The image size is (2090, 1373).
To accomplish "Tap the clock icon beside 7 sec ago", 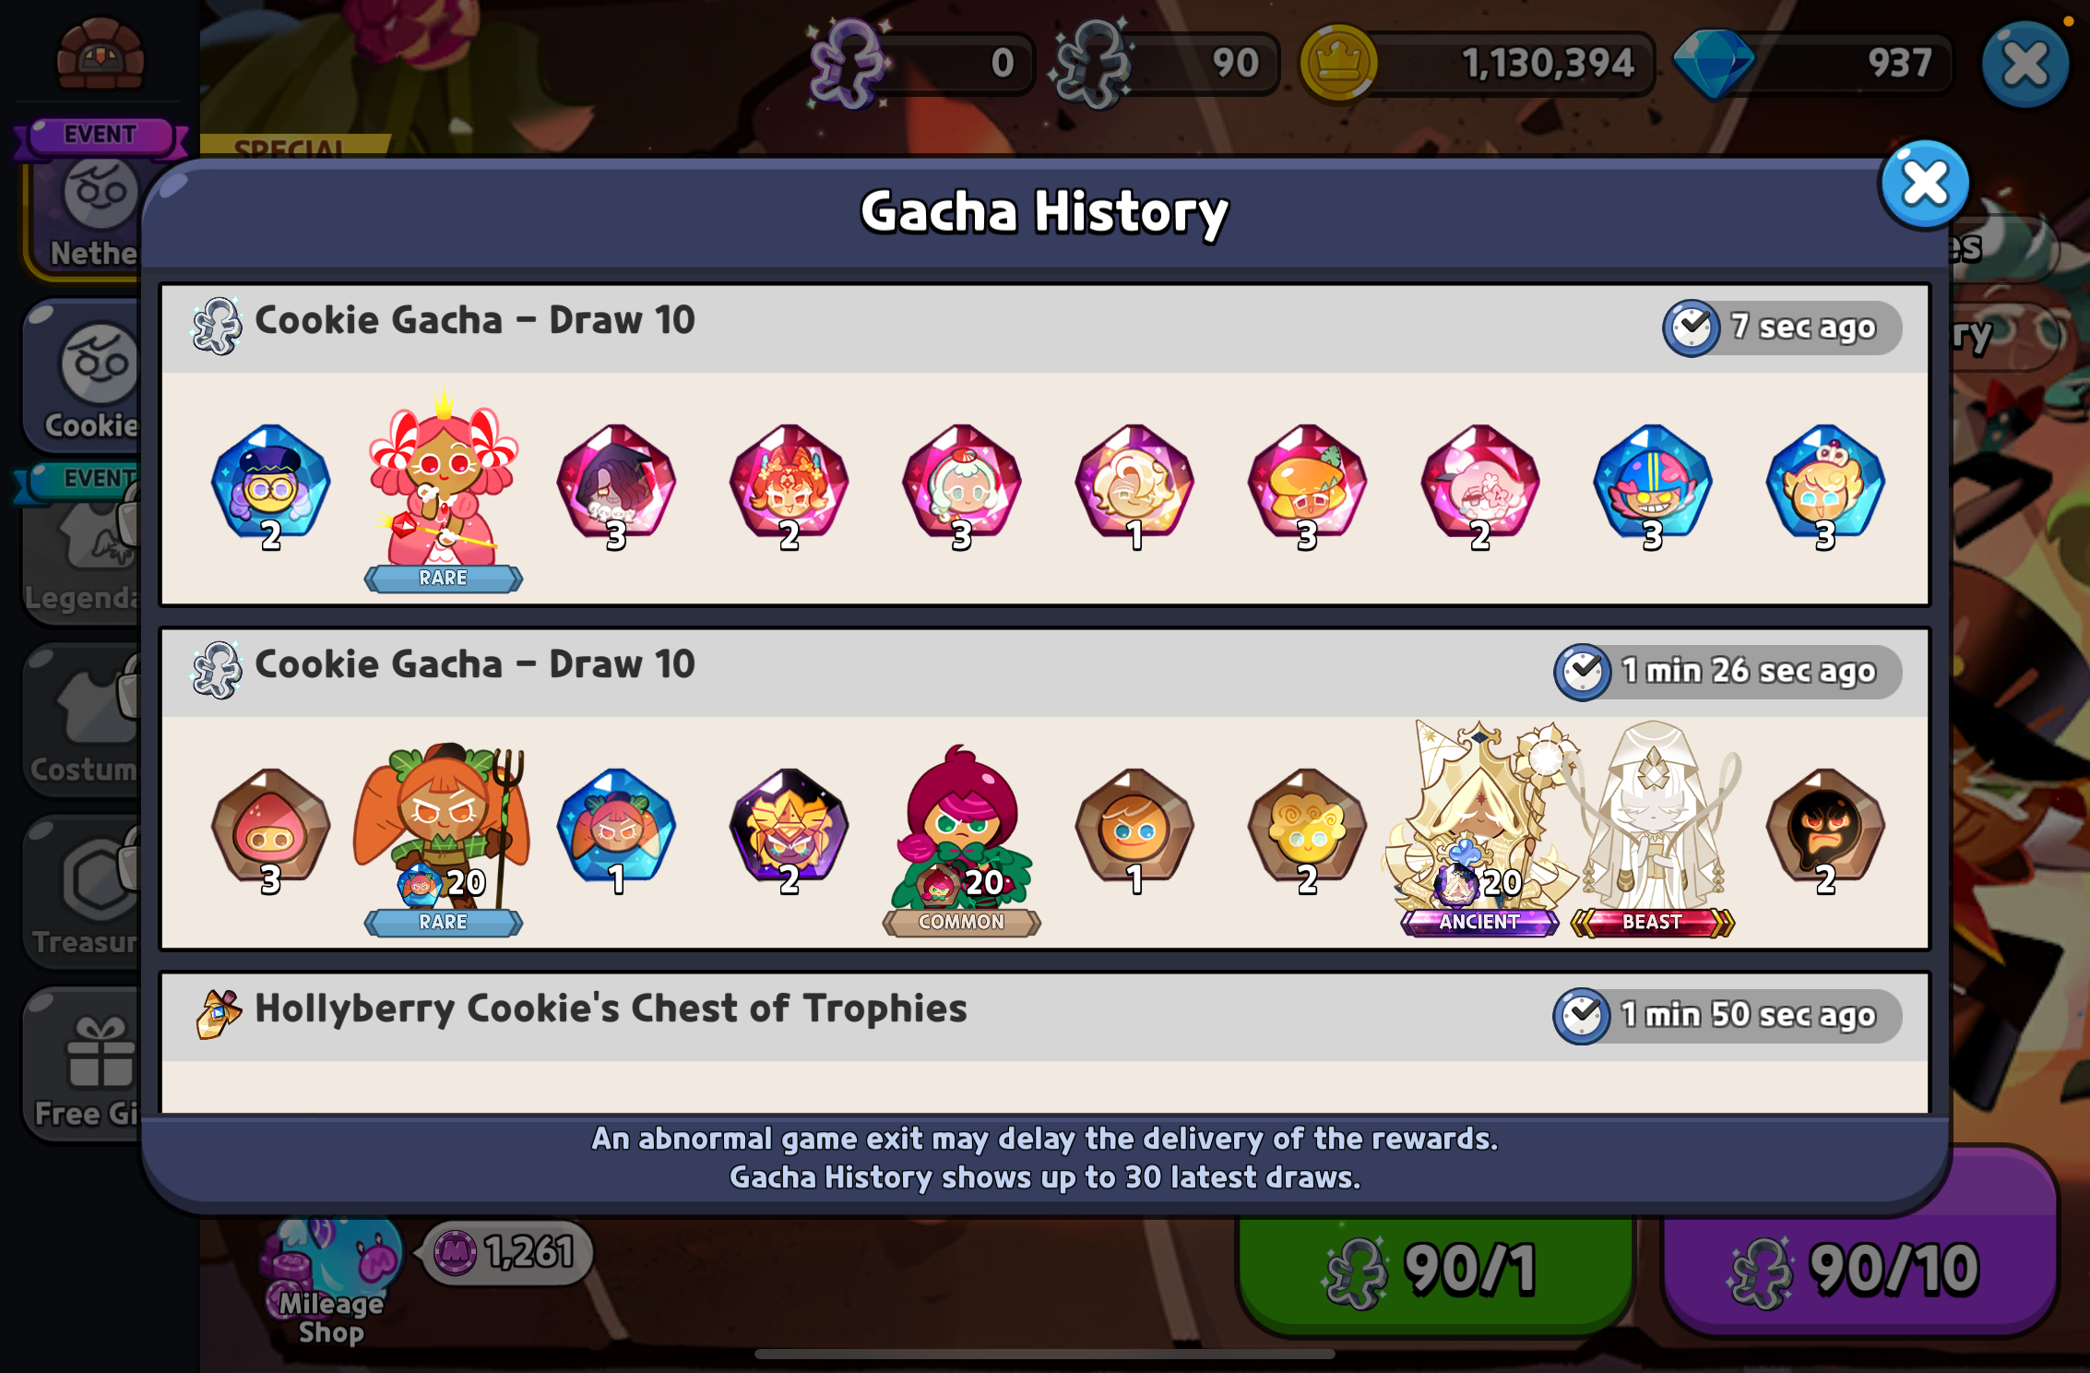I will point(1692,327).
